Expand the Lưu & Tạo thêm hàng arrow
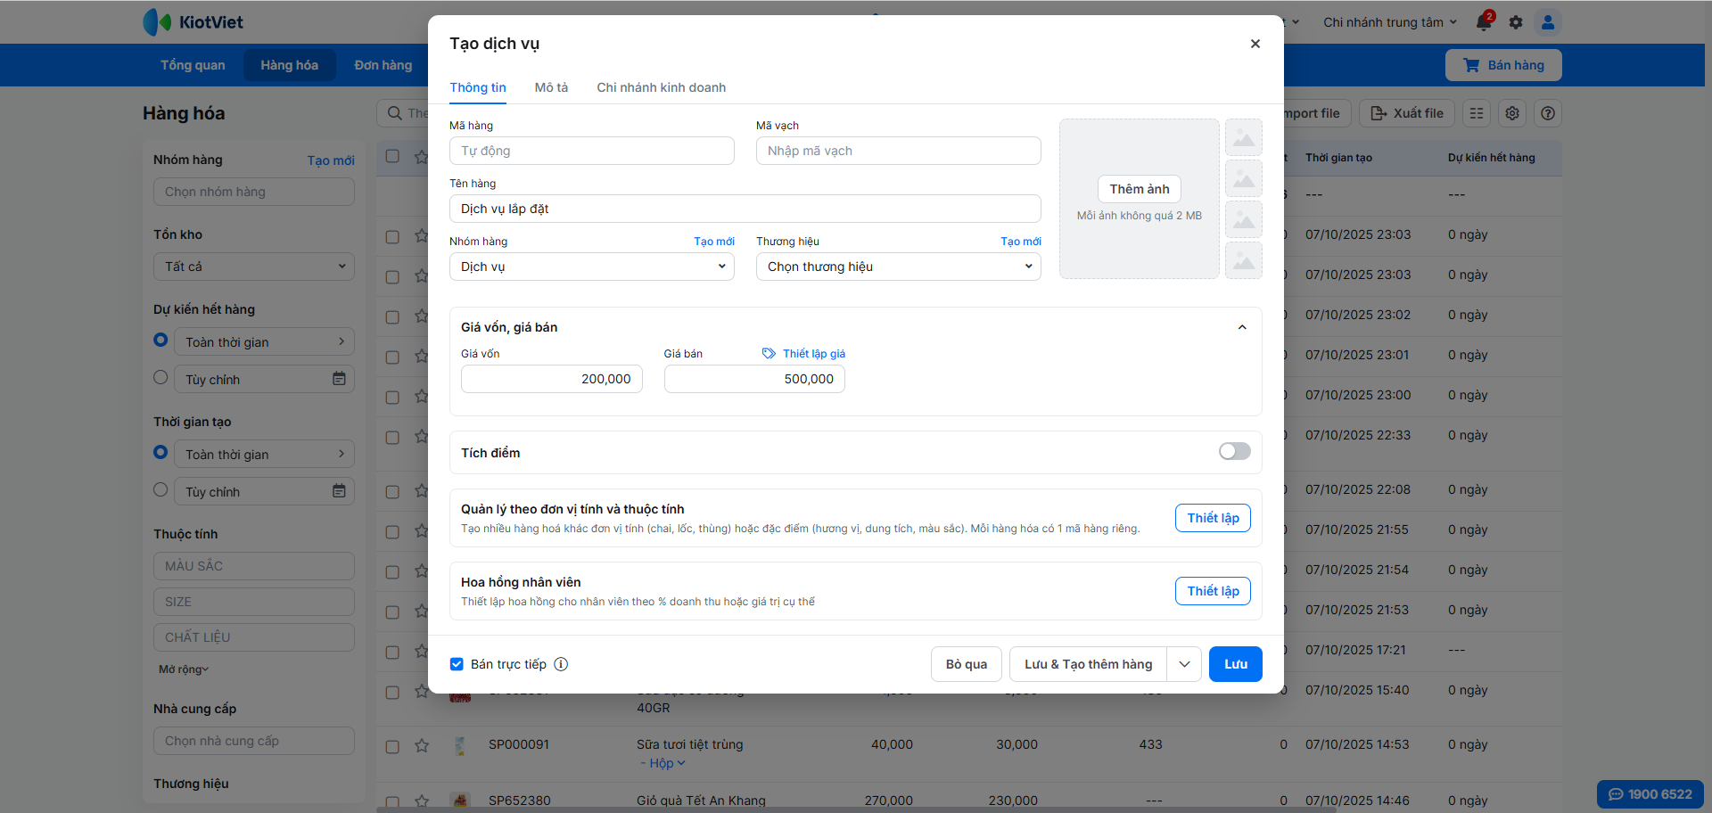 (x=1184, y=664)
